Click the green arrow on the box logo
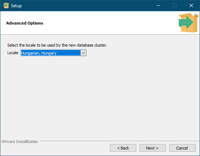200x156 pixels. 186,22
